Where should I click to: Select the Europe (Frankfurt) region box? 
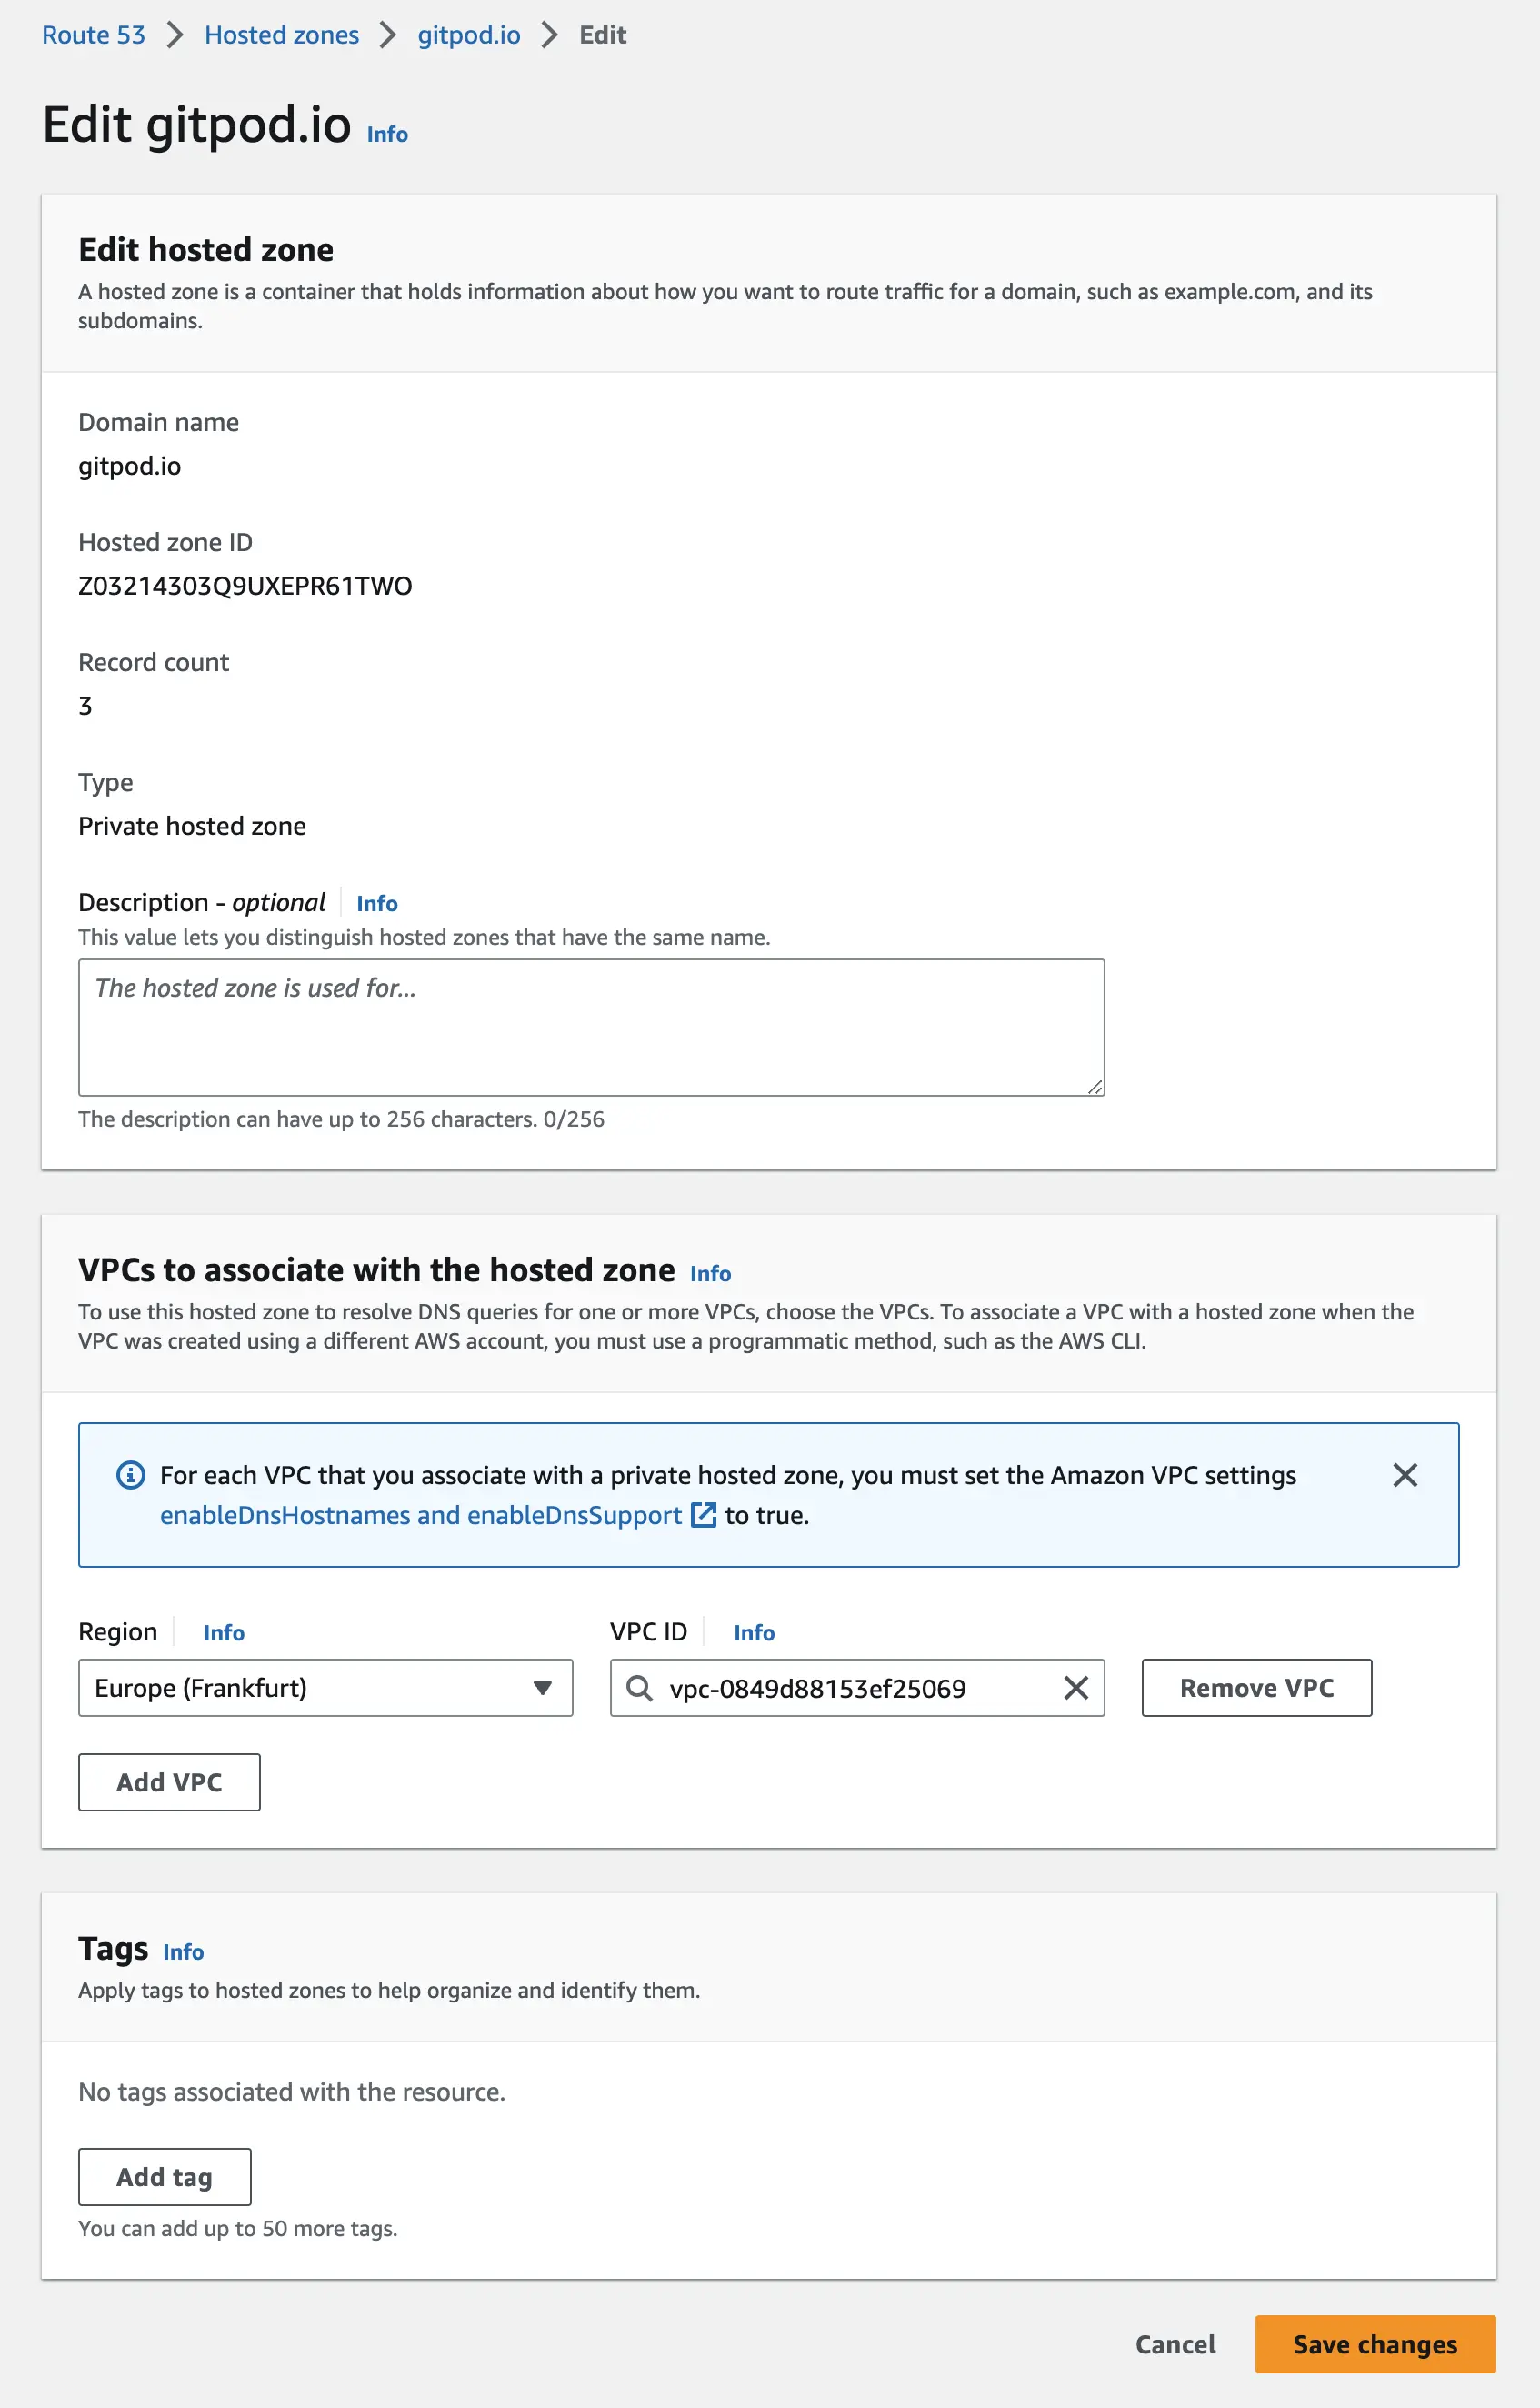point(325,1688)
